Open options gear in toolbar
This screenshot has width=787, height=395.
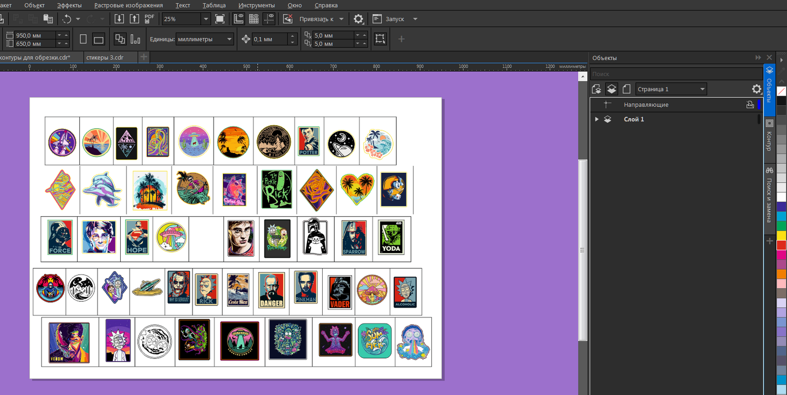[358, 19]
